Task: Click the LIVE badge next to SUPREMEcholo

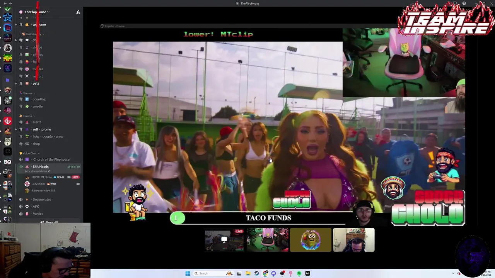Action: [x=75, y=177]
